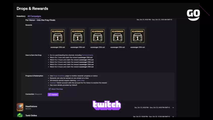The image size is (213, 120).
Task: Click the Connect link in Progress & Redemption
Action: [x=53, y=83]
